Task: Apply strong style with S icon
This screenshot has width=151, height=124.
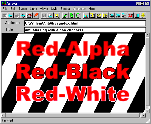Action: 72,16
